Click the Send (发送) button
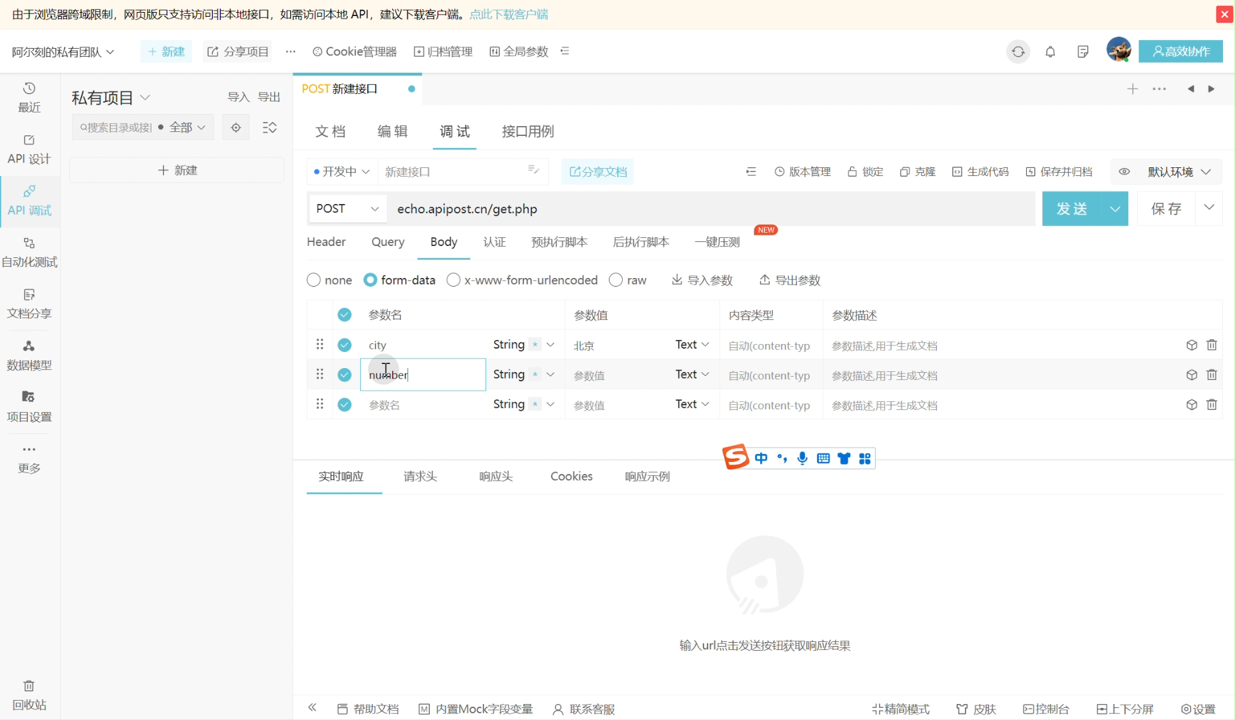The width and height of the screenshot is (1235, 720). click(x=1072, y=209)
